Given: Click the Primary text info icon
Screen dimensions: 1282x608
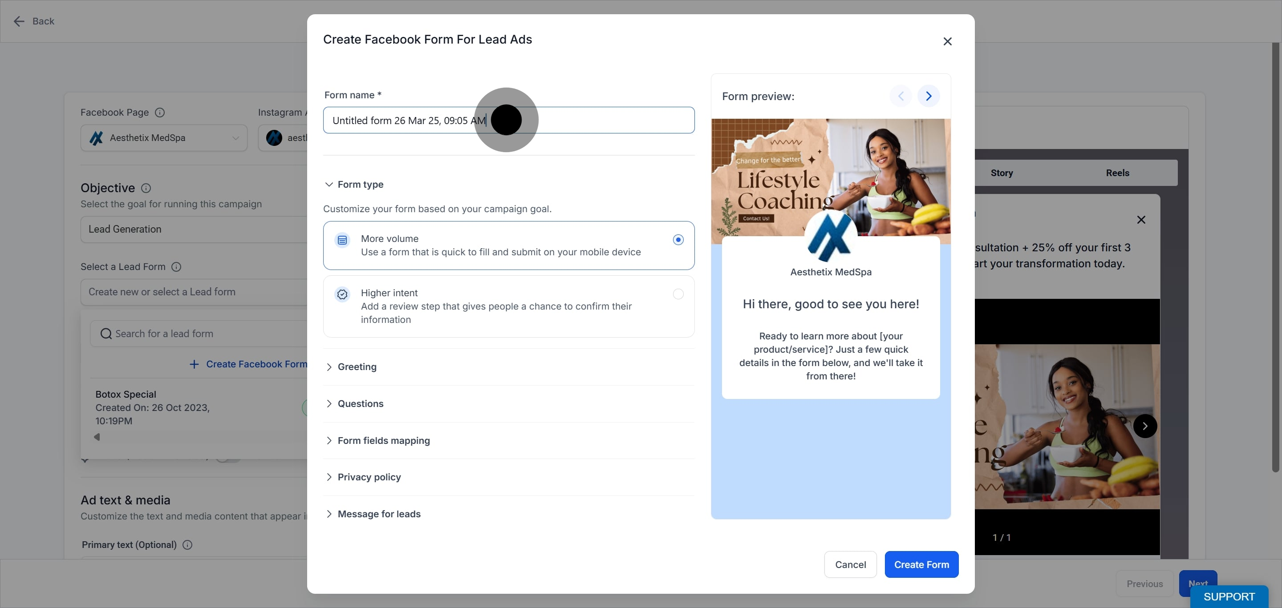Looking at the screenshot, I should click(187, 545).
